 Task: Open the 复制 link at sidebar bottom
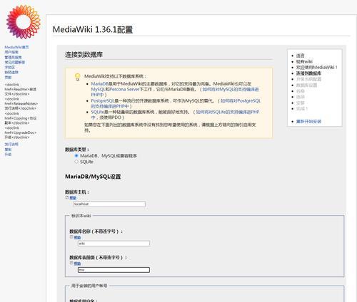tap(8, 150)
